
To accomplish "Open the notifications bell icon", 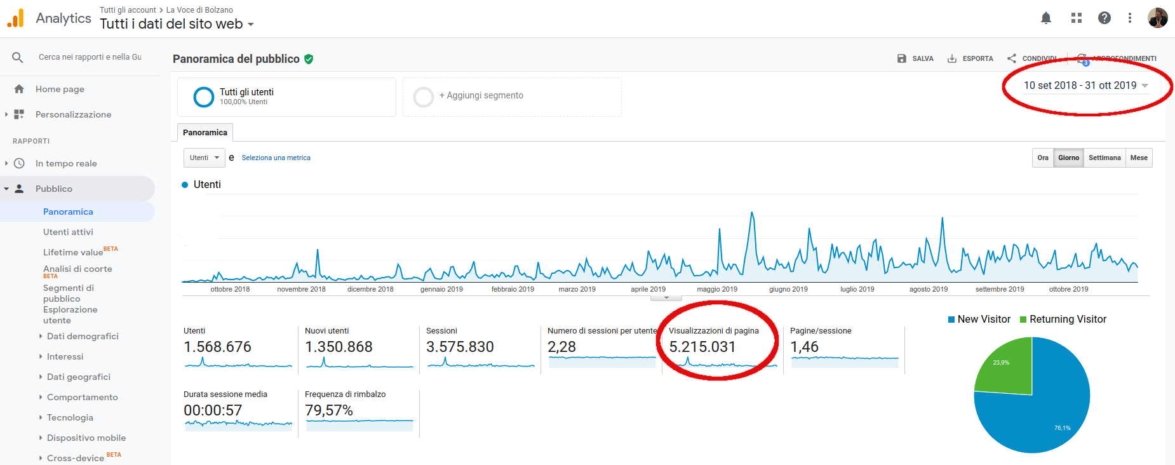I will (1046, 18).
